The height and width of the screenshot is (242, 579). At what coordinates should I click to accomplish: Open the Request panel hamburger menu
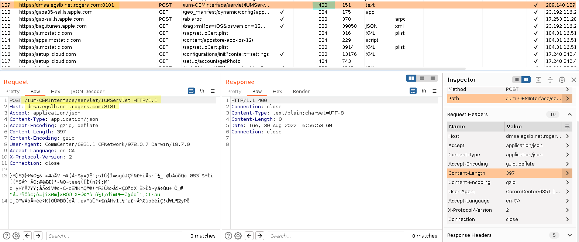click(213, 91)
